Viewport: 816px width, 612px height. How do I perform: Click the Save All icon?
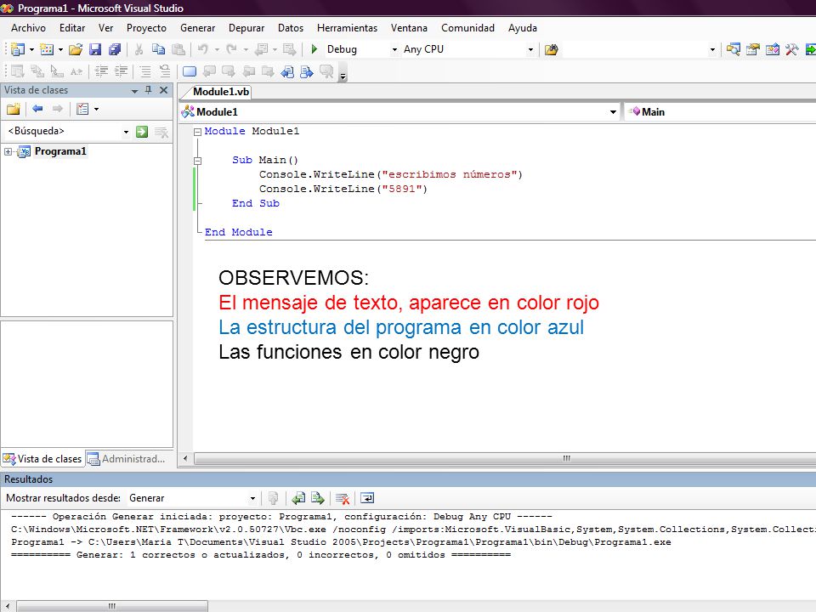(115, 49)
